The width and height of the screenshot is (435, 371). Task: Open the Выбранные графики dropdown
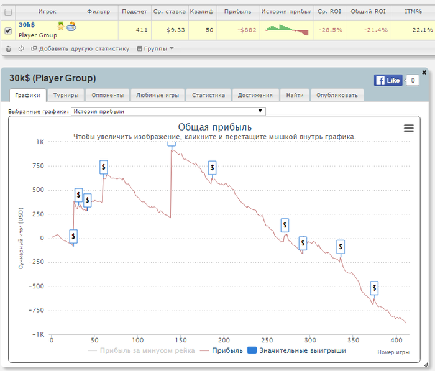coord(168,111)
